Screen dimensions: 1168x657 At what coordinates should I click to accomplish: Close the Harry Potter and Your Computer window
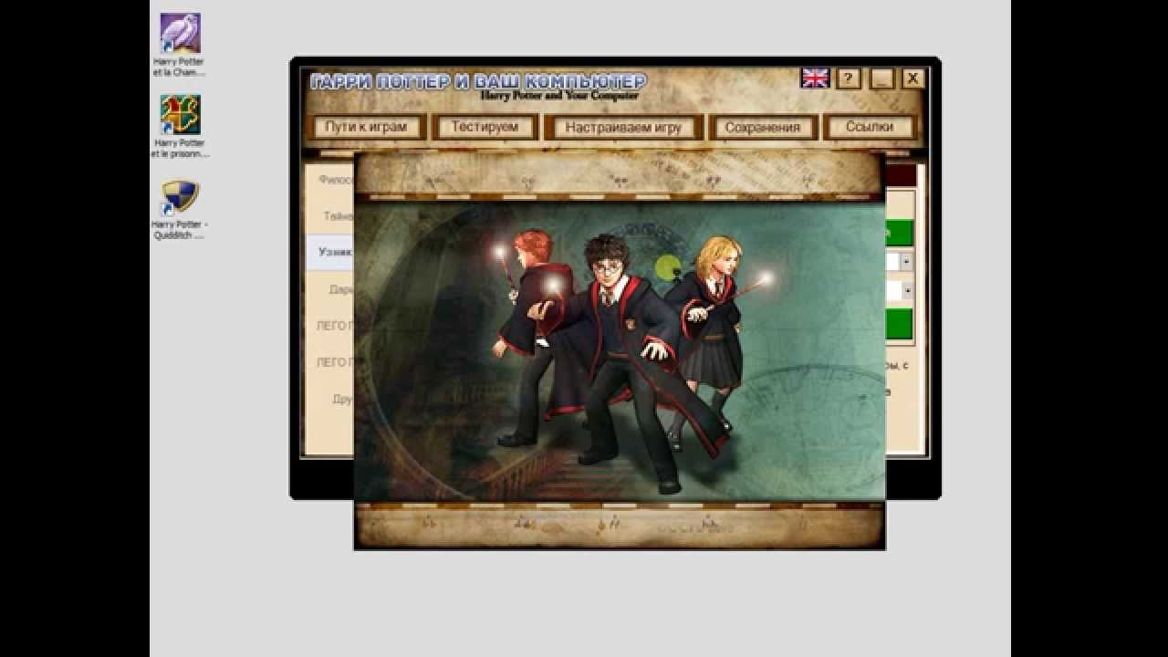coord(912,78)
